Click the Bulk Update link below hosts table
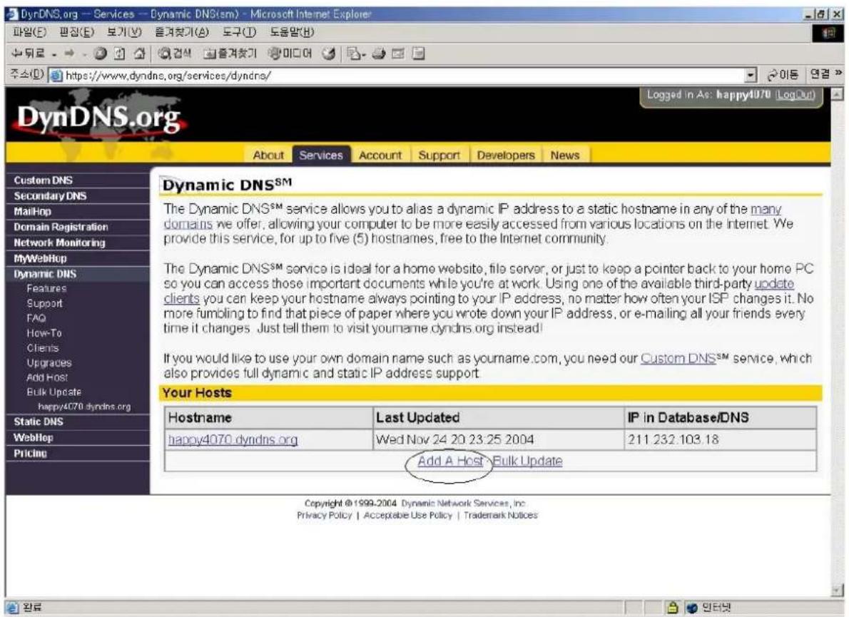849x617 pixels. (527, 461)
